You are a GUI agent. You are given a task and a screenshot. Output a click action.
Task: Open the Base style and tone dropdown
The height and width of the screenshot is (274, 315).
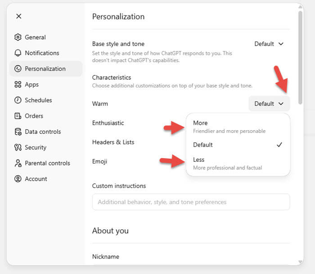tap(269, 44)
